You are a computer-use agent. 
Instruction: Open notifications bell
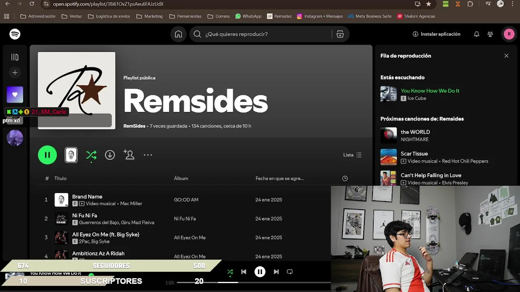(x=477, y=34)
